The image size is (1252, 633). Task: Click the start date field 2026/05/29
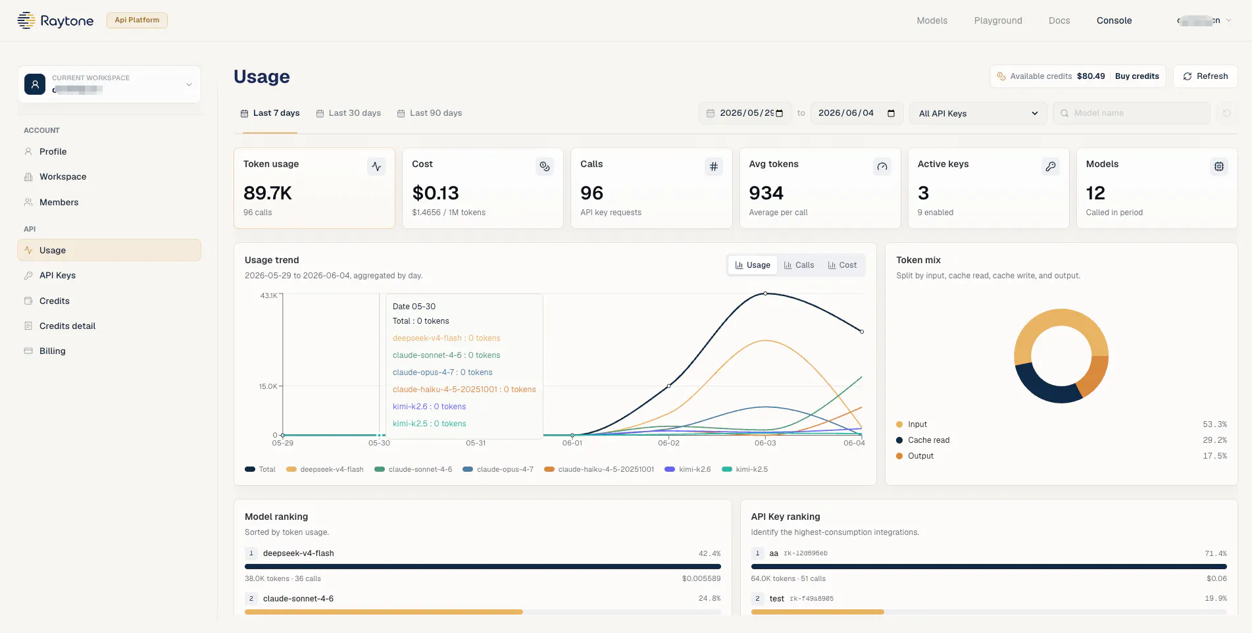tap(745, 113)
